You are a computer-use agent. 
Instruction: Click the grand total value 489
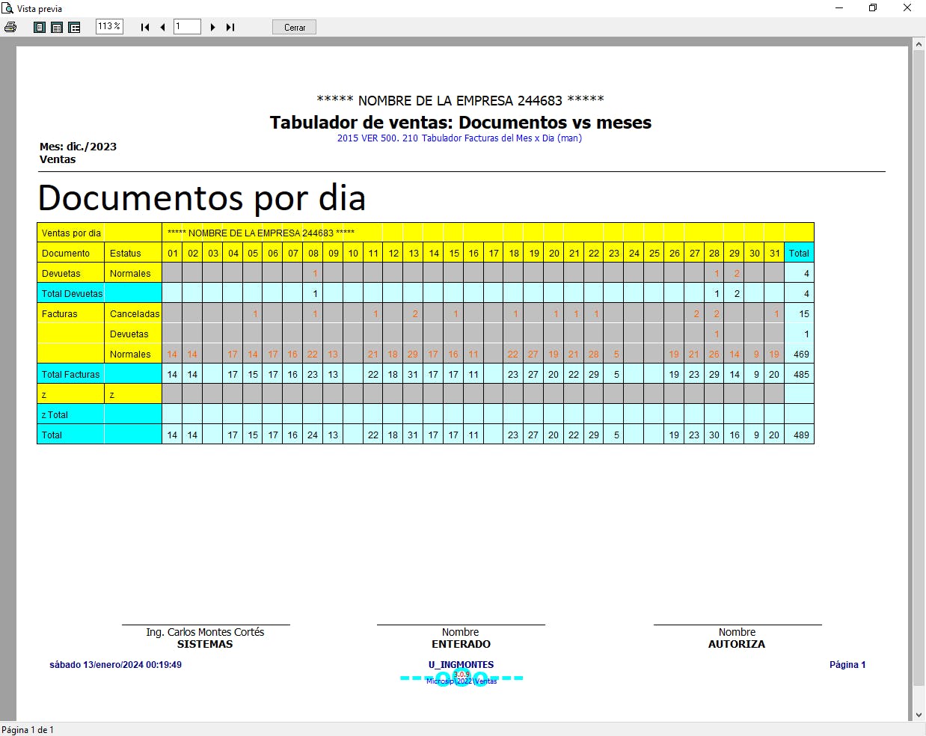tap(801, 435)
